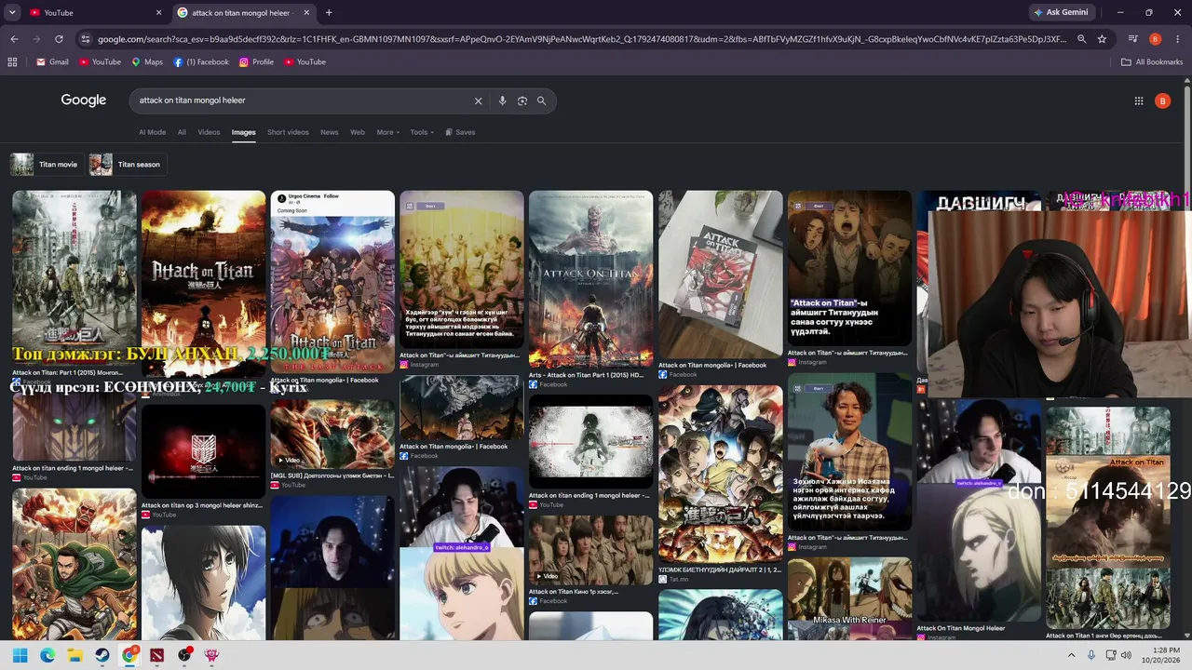Go back to the previous page

tap(14, 39)
